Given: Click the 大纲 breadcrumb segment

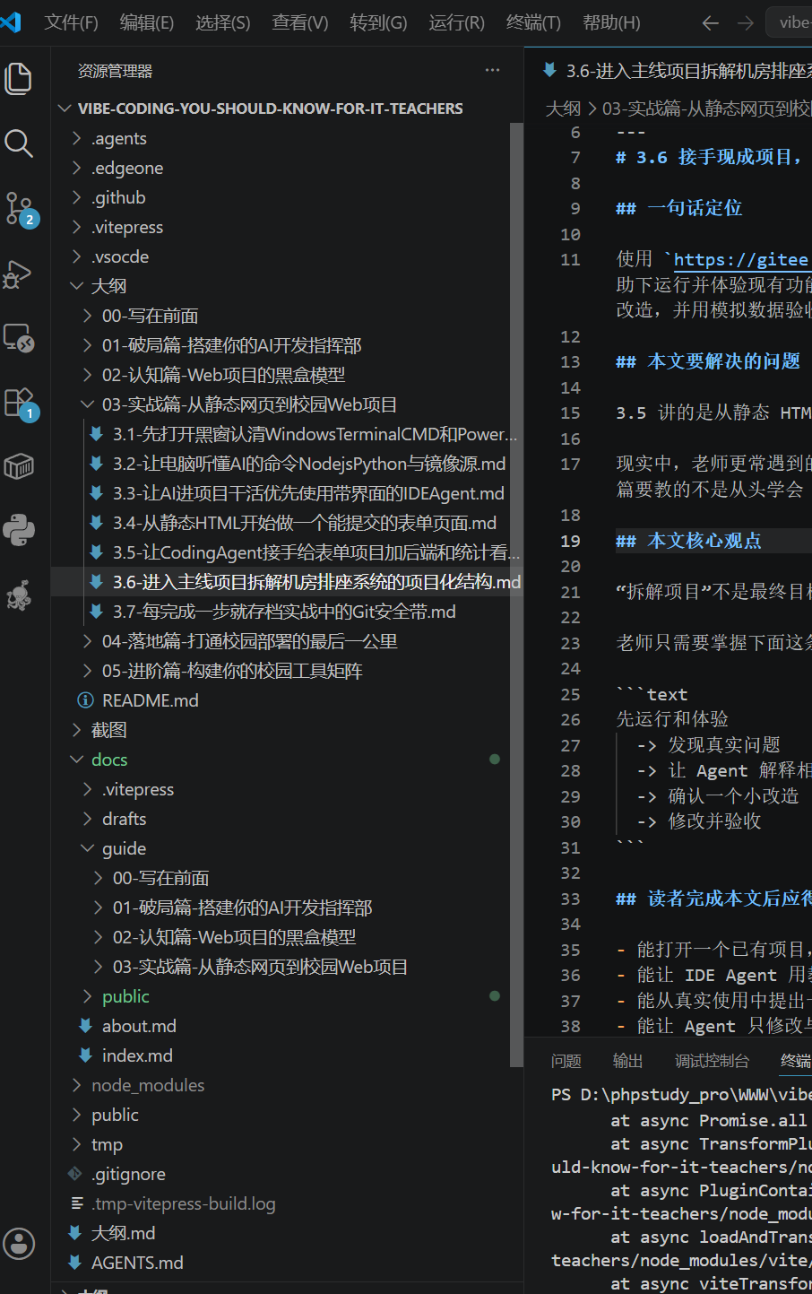Looking at the screenshot, I should [563, 109].
